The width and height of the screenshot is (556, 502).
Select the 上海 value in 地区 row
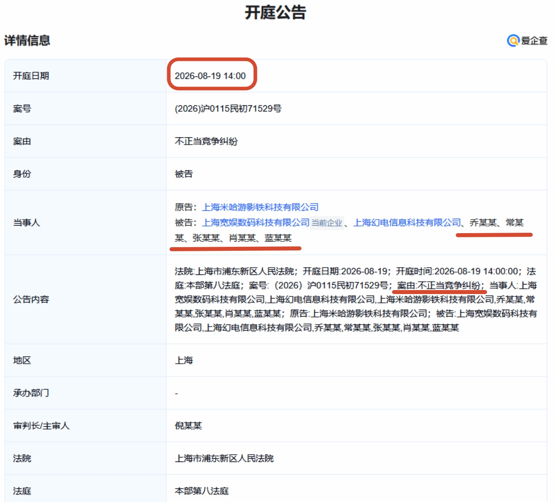[184, 360]
